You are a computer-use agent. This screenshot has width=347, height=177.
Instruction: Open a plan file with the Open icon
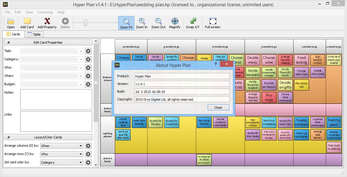pos(11,23)
